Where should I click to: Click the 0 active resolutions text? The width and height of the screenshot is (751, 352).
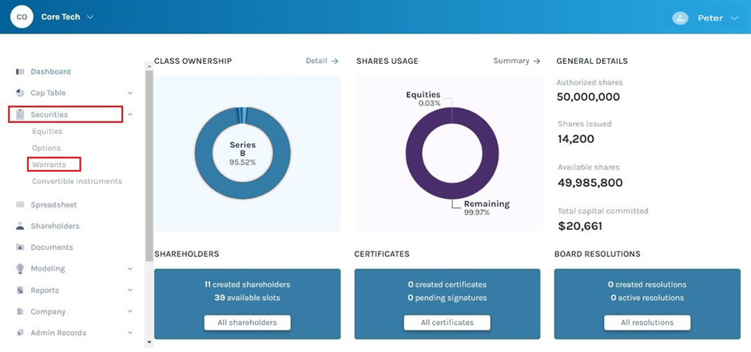pos(647,298)
